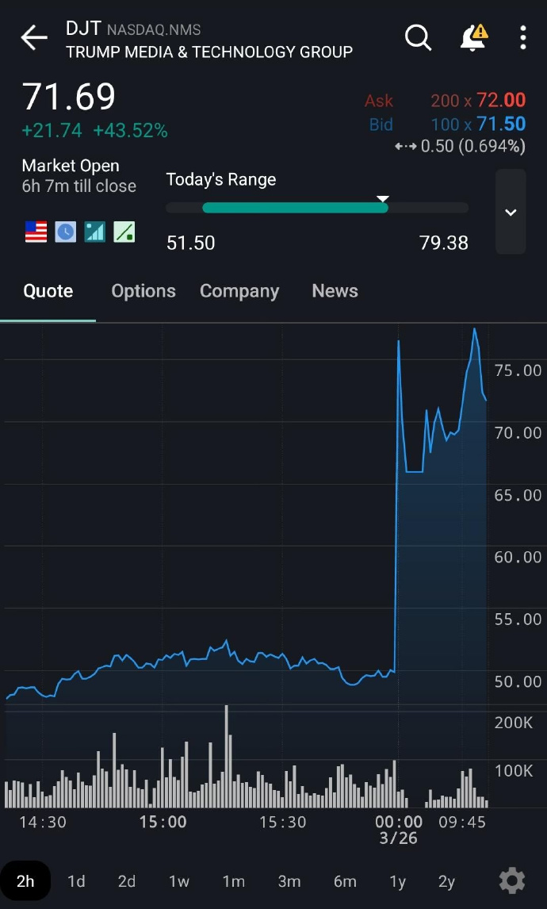
Task: Tap the 50.00 price axis label
Action: [x=518, y=682]
